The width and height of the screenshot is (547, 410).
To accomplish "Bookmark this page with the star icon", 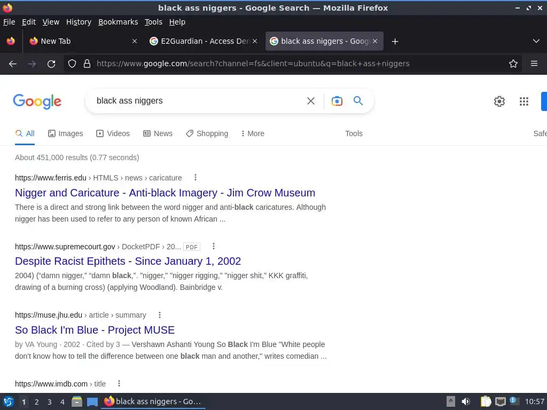I will pos(513,64).
